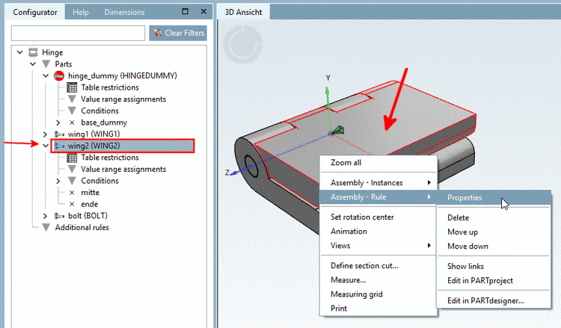Click the Clear Filters button

pyautogui.click(x=178, y=33)
